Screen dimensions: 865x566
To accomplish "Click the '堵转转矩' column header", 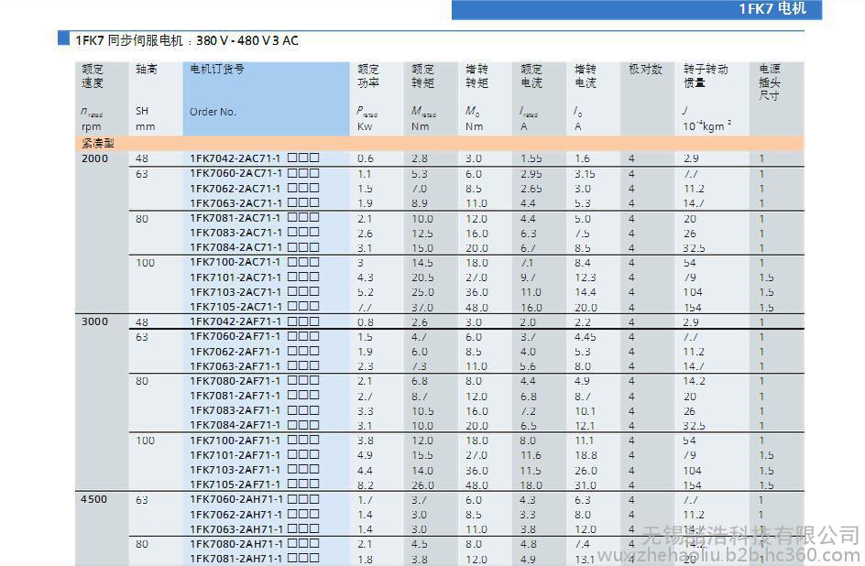I will 476,76.
